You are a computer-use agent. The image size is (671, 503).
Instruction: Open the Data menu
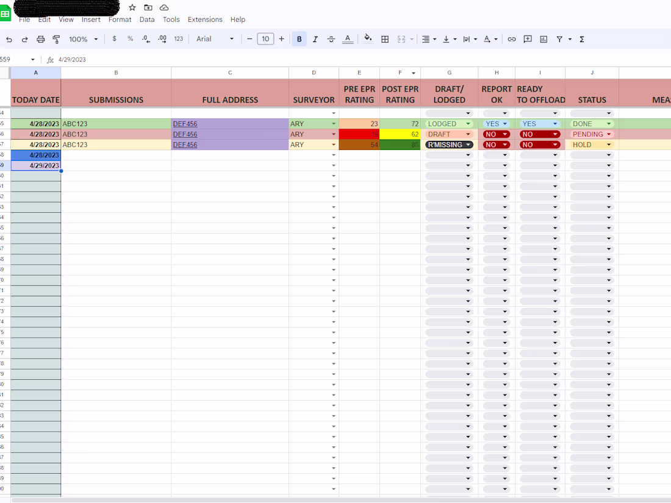147,19
